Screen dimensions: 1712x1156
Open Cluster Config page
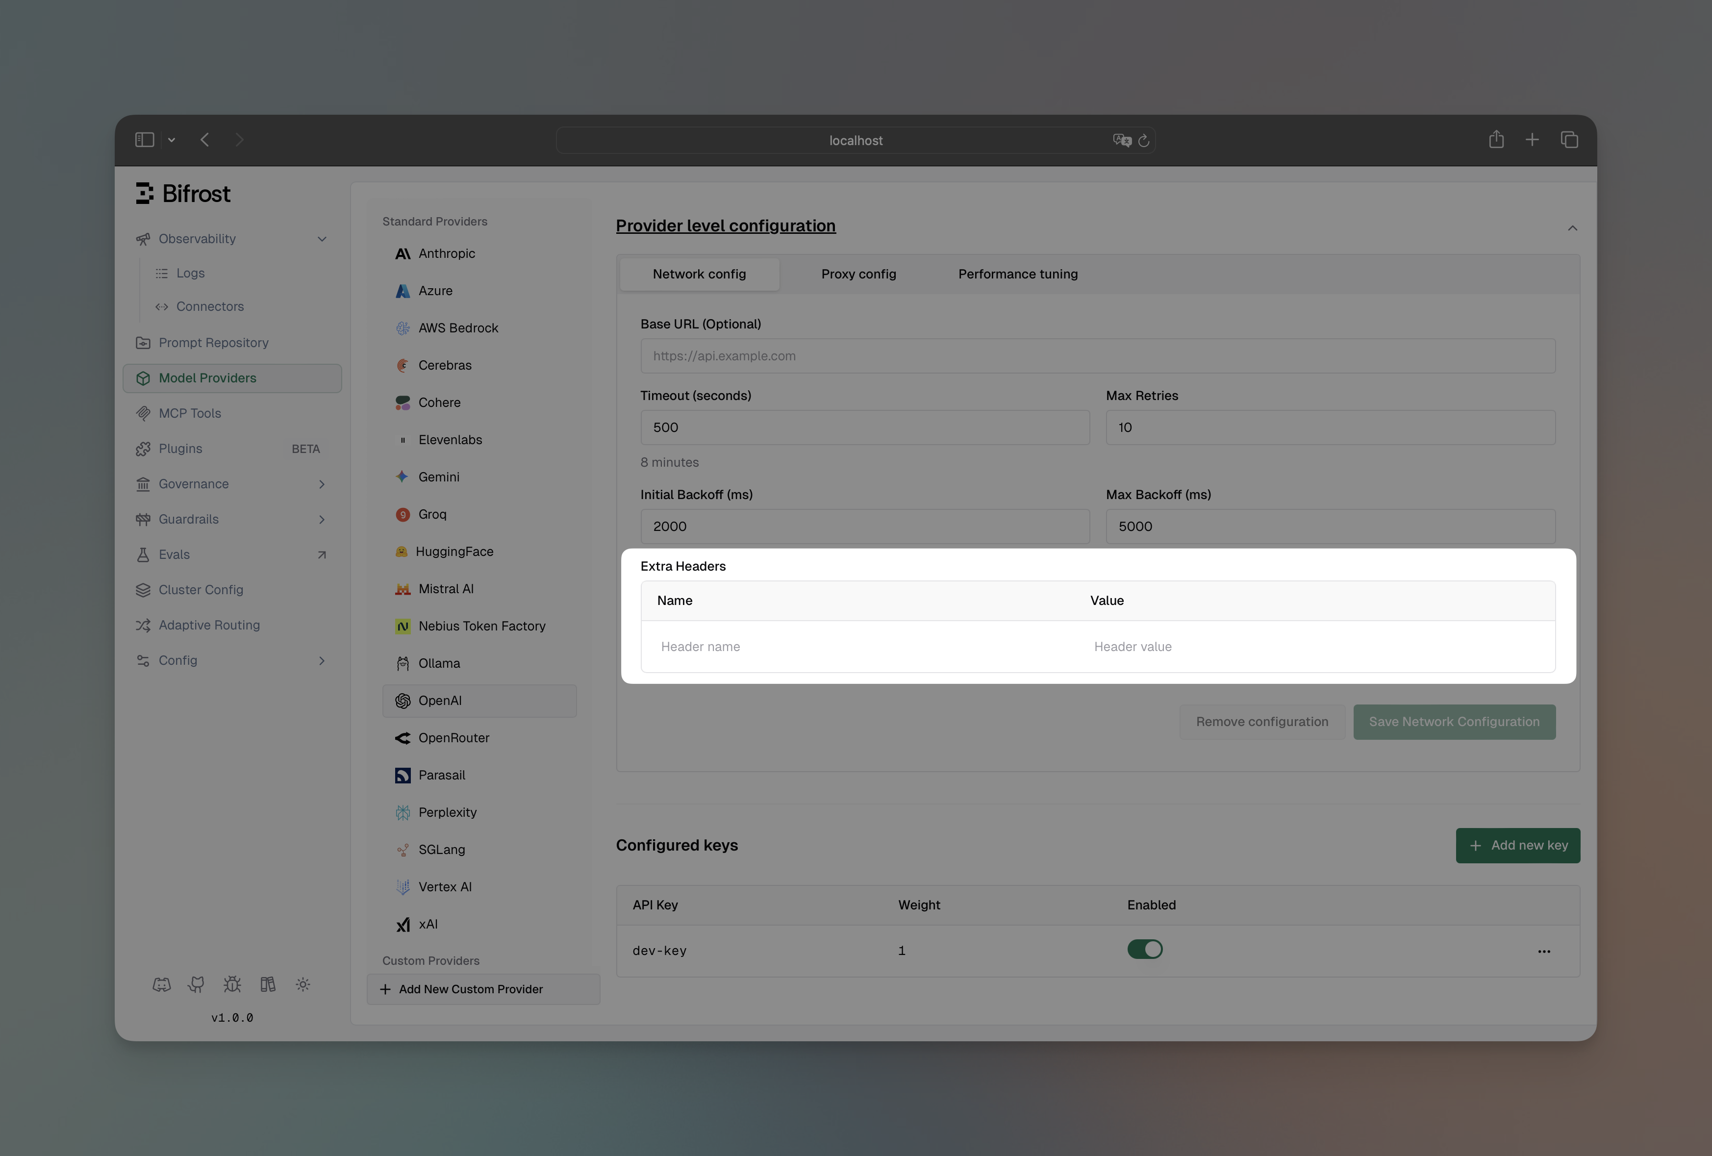point(232,590)
